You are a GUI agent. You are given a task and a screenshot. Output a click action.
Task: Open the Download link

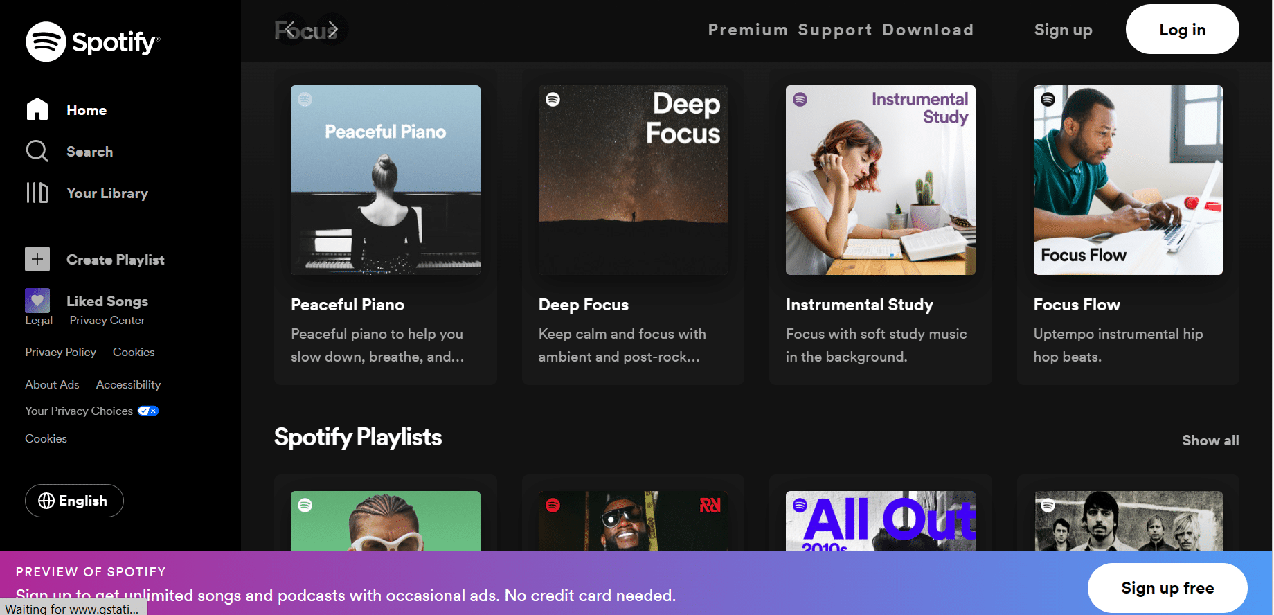928,30
